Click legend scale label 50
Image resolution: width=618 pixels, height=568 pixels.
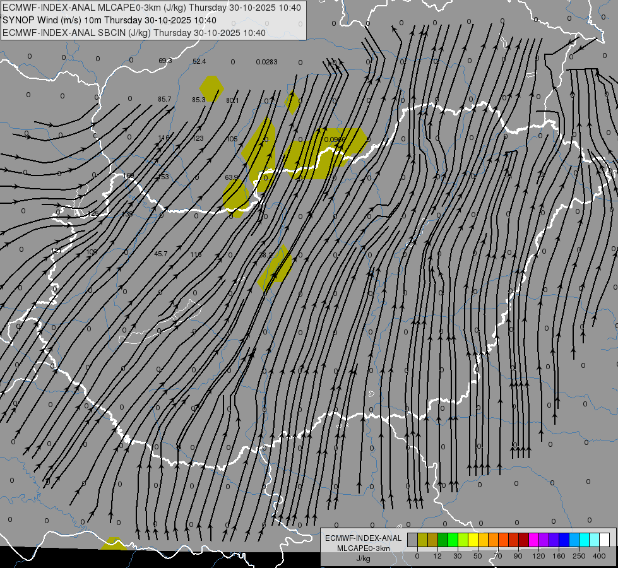pos(478,556)
